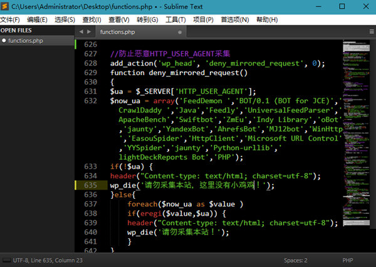Click line number 628 in the gutter
The image size is (376, 267).
(91, 63)
